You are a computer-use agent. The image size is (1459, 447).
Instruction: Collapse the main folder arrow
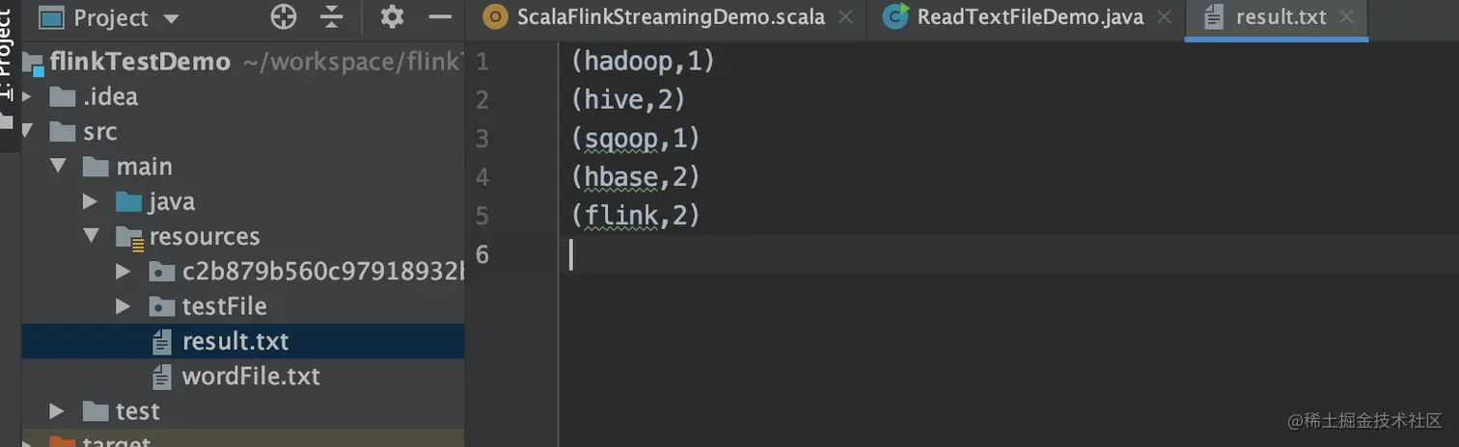pos(60,167)
